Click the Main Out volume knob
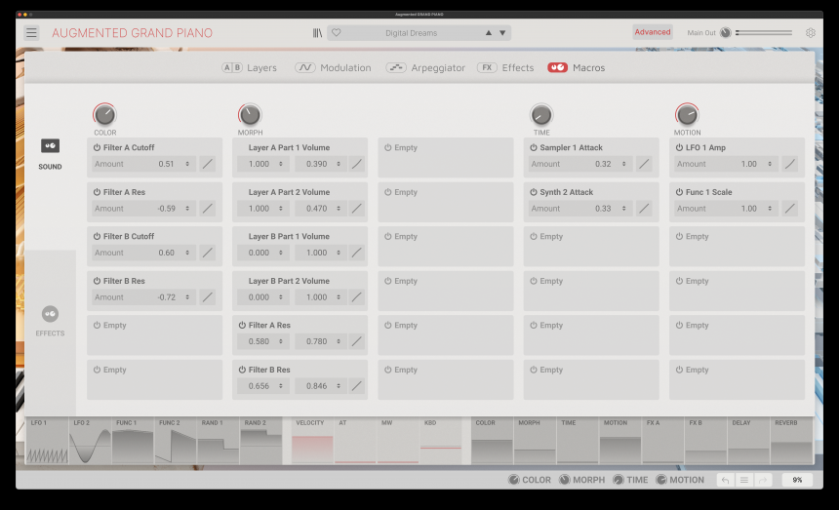The image size is (839, 510). point(726,32)
